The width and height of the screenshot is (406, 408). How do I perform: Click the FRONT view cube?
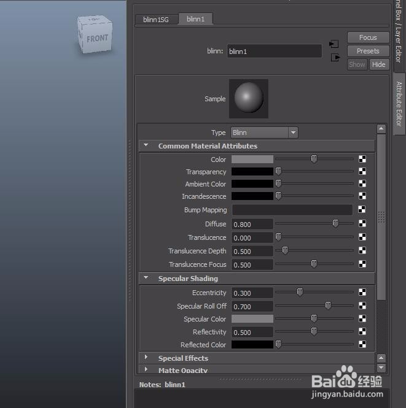point(95,34)
